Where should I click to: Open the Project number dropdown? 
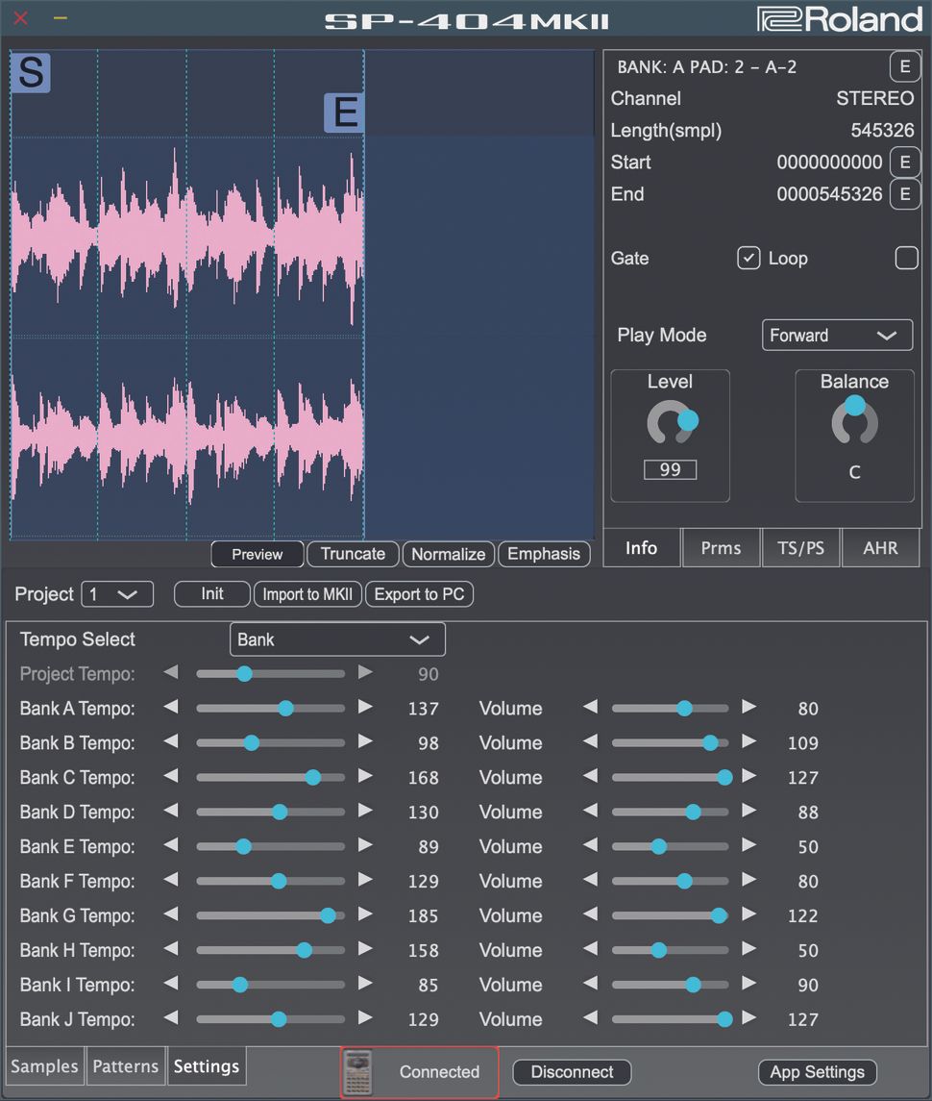(117, 594)
